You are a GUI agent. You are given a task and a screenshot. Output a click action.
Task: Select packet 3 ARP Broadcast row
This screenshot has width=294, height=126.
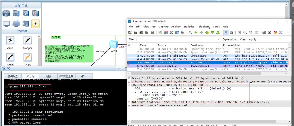[x=208, y=56]
